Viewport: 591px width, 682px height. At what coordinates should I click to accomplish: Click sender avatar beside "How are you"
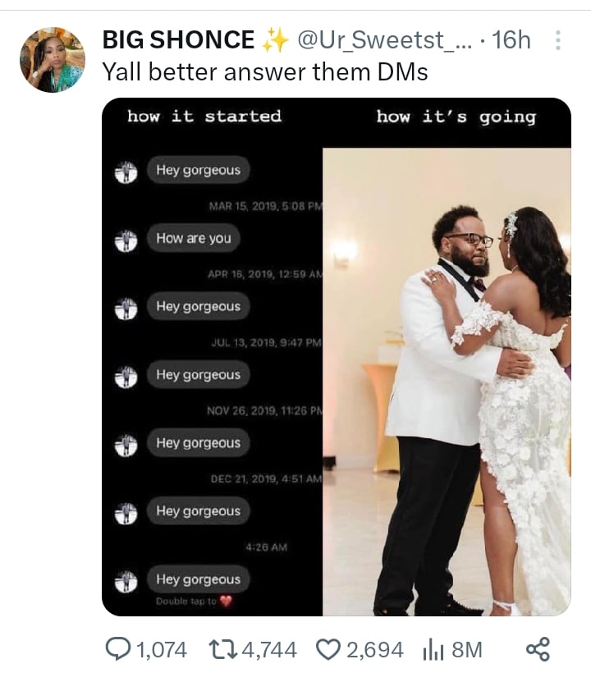pos(126,240)
